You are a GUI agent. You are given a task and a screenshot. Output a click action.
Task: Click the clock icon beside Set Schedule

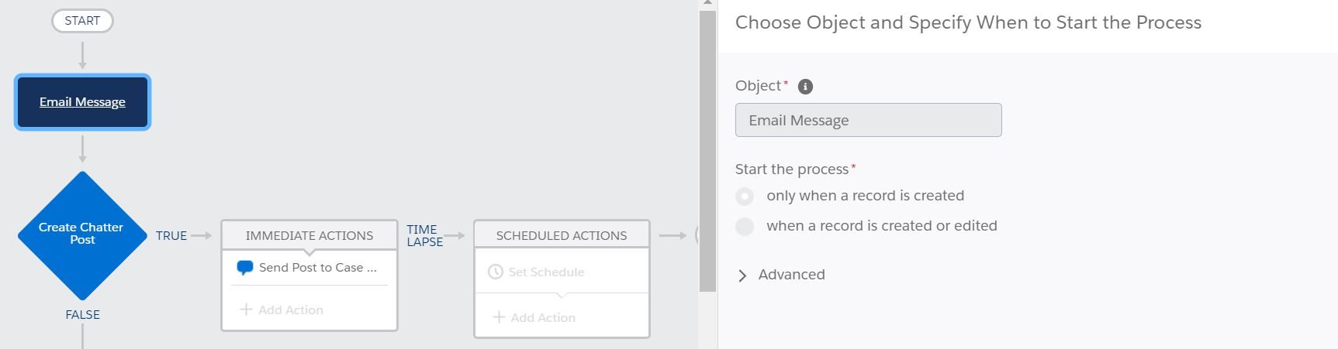coord(496,272)
